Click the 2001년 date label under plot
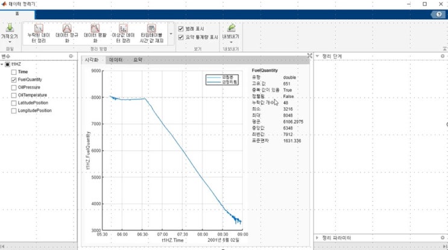This screenshot has width=448, height=250. (x=223, y=240)
